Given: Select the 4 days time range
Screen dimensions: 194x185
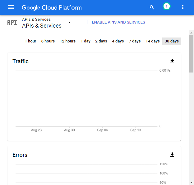Looking at the screenshot, I should tap(118, 41).
